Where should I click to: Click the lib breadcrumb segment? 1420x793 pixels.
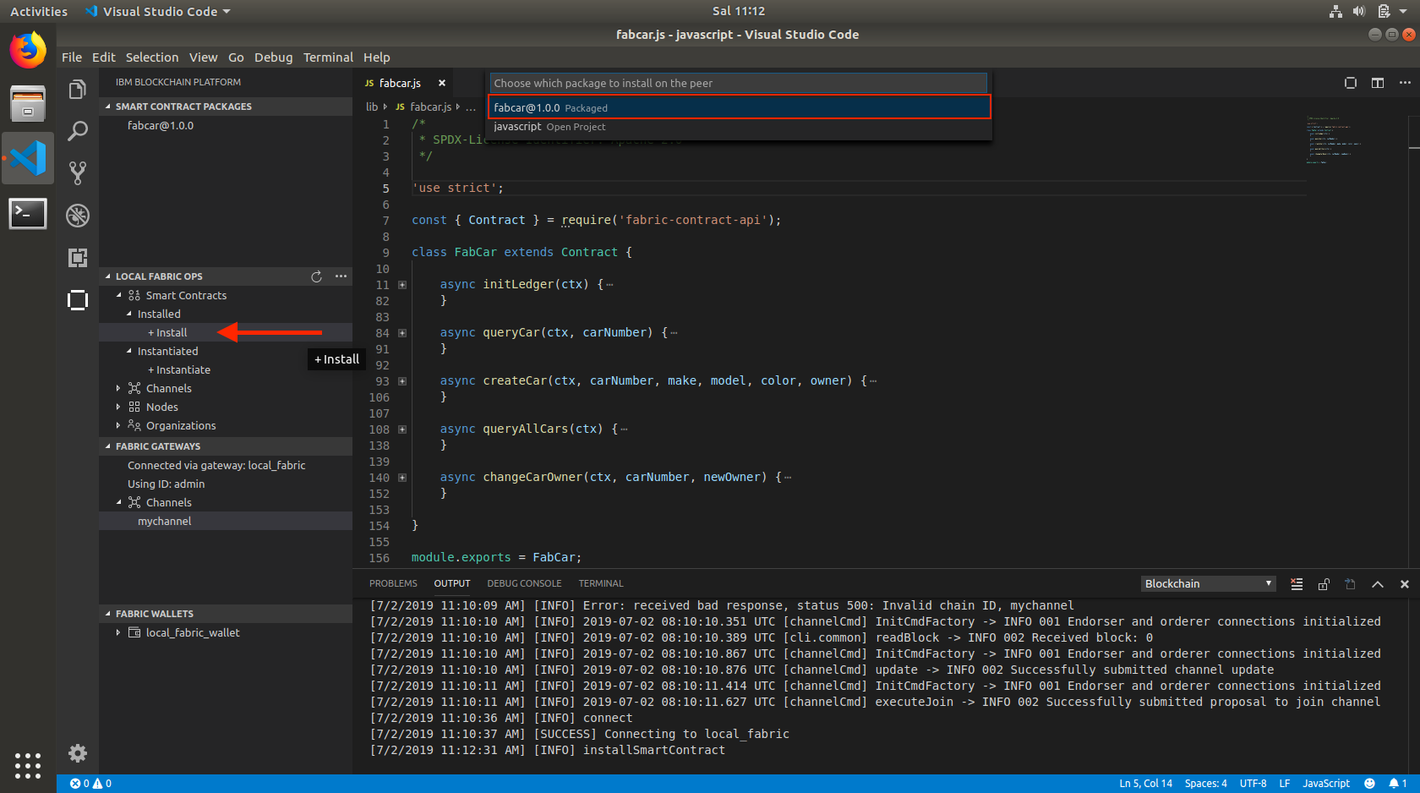click(372, 107)
